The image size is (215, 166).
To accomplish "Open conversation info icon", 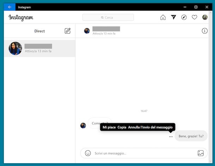I will pos(204,31).
